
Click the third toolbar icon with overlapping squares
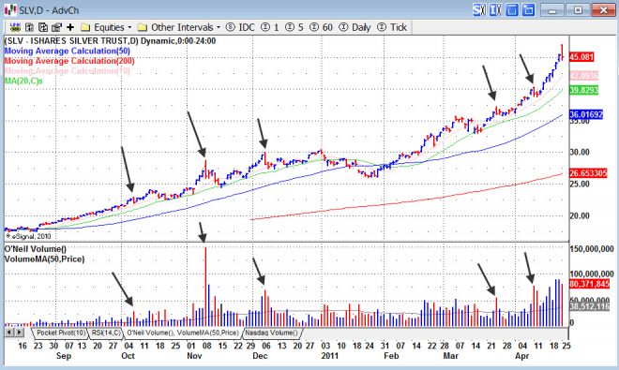[x=42, y=27]
